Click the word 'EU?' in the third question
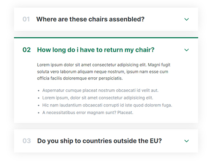Image resolution: width=214 pixels, height=161 pixels. [156, 141]
